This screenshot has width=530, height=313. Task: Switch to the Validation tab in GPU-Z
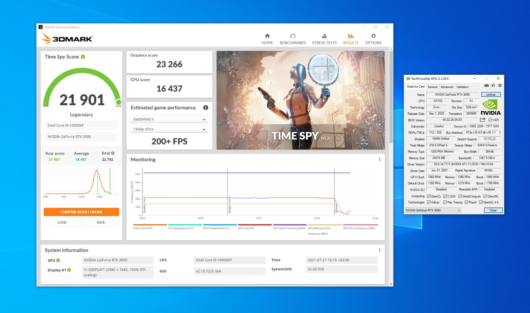coord(462,87)
